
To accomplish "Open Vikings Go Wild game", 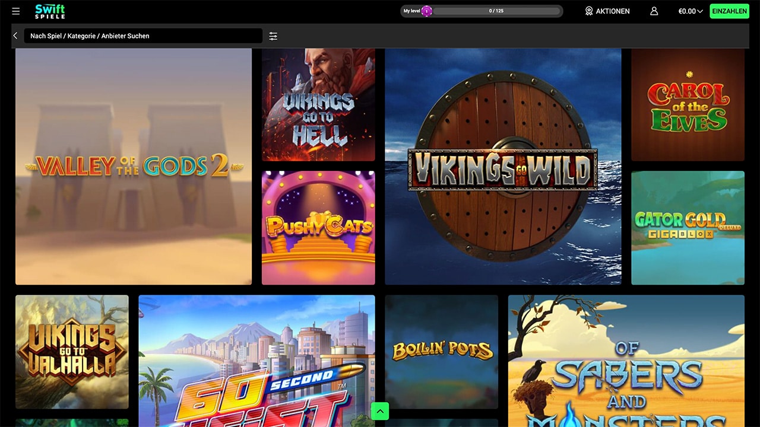I will [503, 167].
